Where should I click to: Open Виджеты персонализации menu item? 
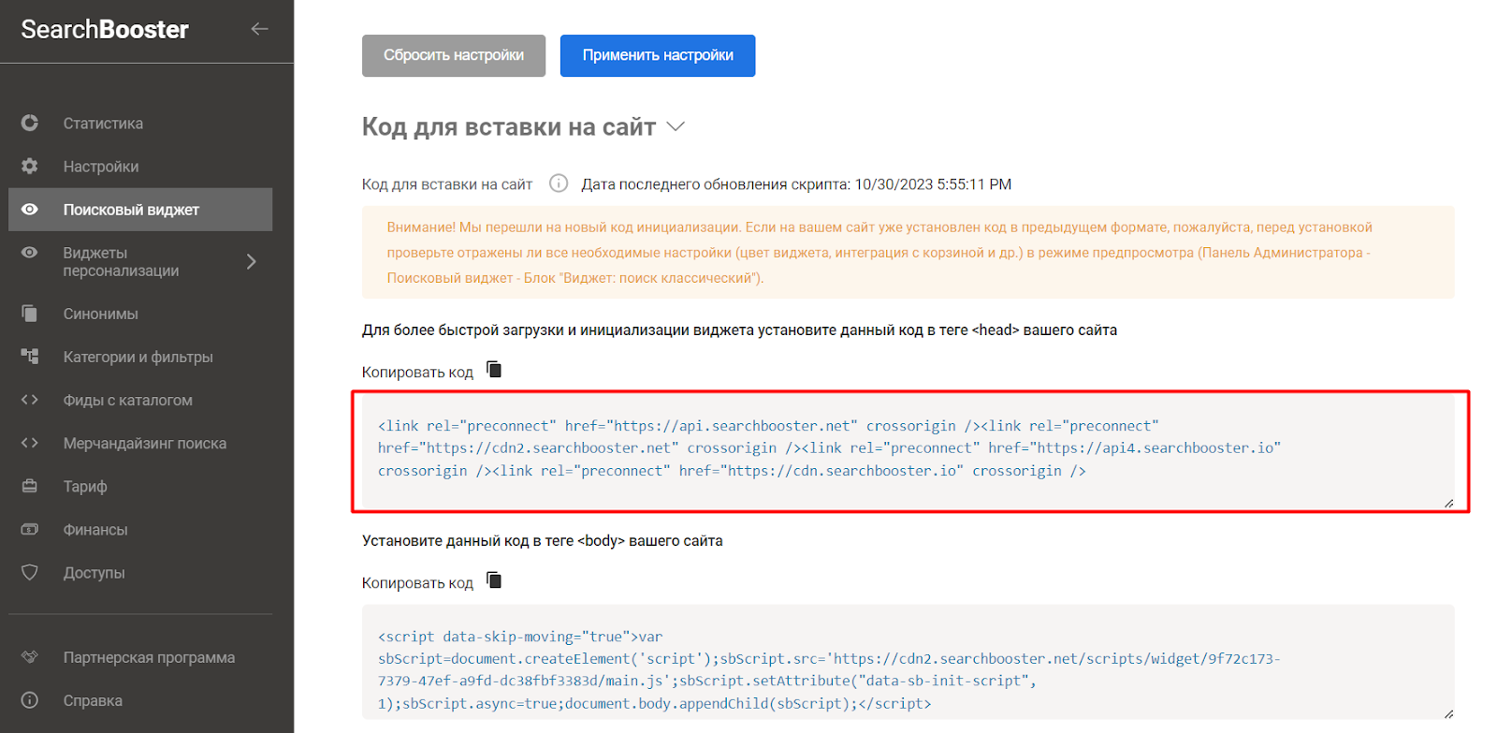[121, 261]
